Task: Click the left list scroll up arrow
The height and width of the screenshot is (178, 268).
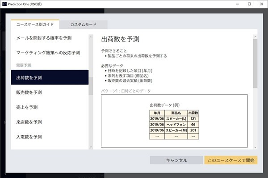Action: (91, 37)
